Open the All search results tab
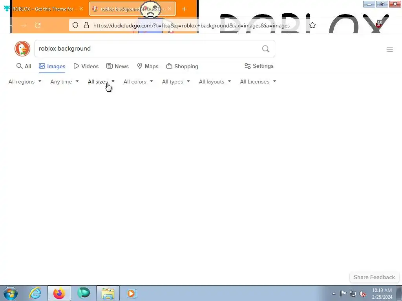Screen dimensions: 402x301 [24, 66]
